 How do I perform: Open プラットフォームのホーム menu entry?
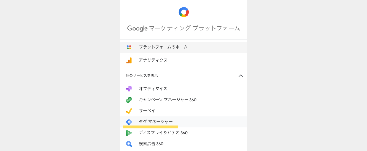[x=183, y=47]
